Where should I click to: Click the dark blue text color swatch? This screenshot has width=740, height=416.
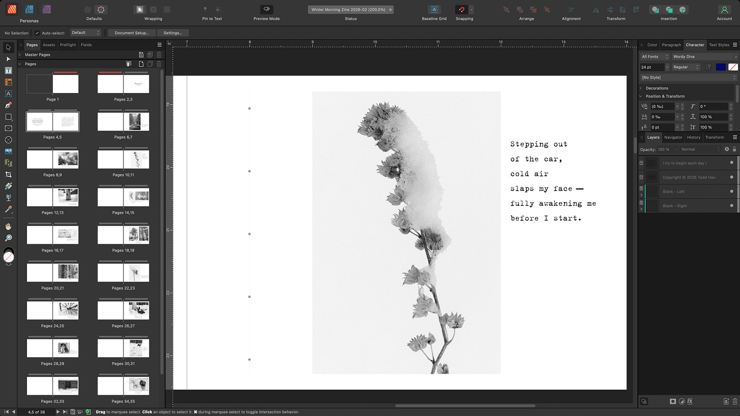click(721, 67)
